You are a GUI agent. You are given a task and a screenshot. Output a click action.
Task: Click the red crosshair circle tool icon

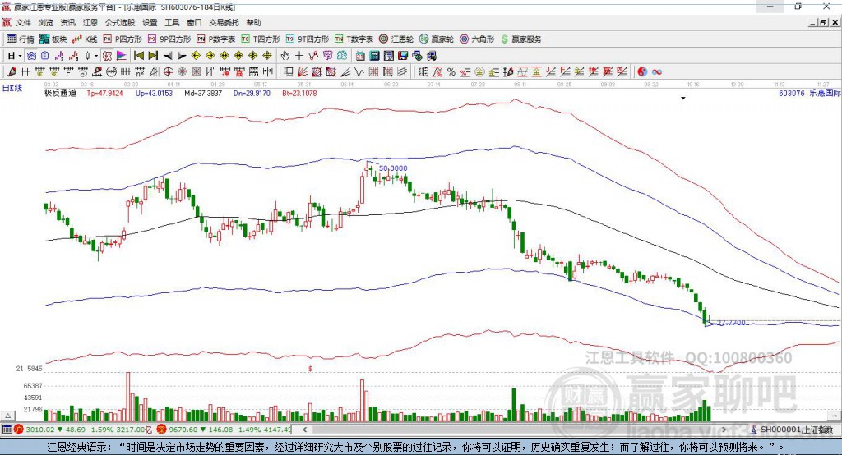click(x=167, y=71)
